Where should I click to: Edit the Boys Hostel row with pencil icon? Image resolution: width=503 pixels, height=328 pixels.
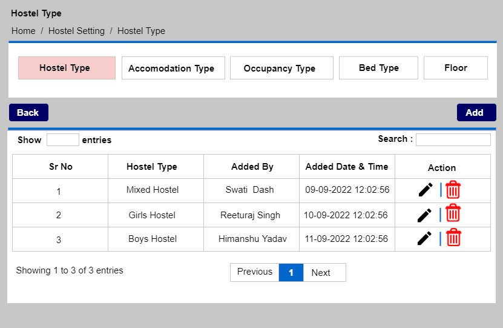[x=424, y=239]
